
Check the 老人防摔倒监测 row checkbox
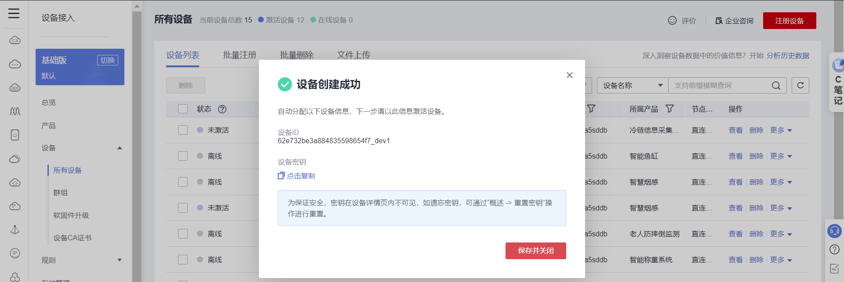[x=183, y=234]
